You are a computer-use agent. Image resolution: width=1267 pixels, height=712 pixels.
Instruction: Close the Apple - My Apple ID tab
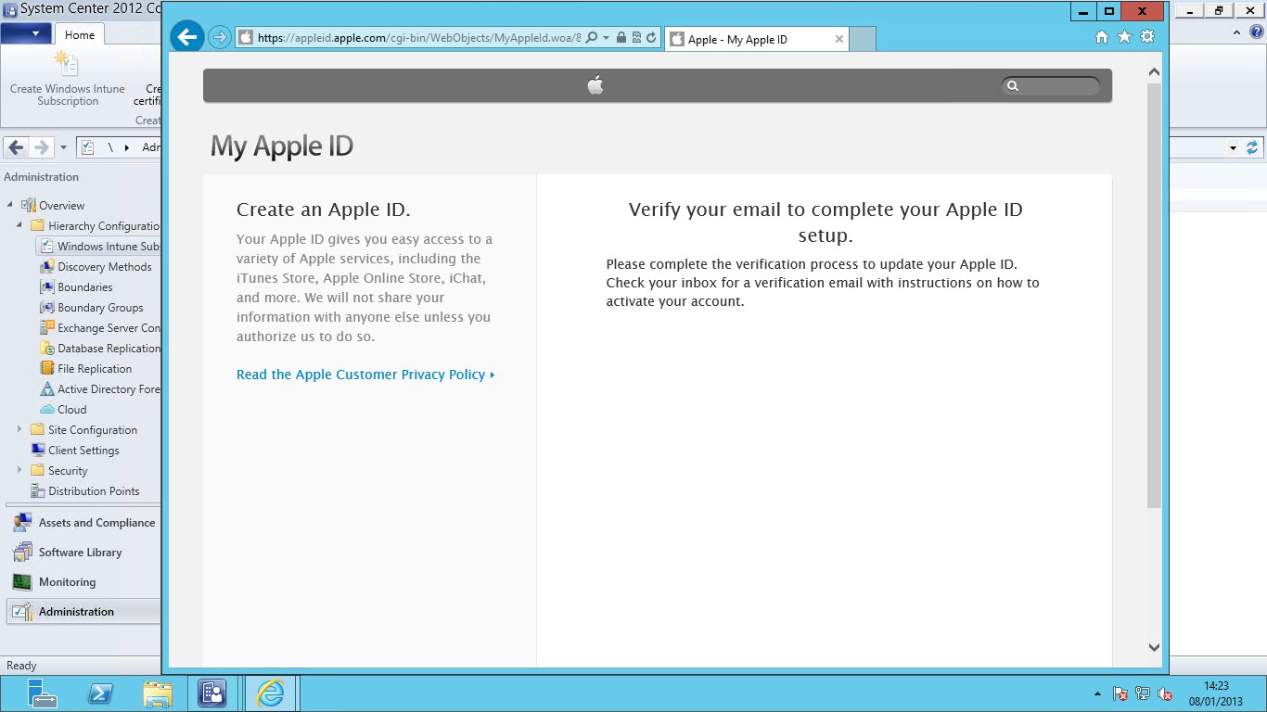tap(839, 39)
